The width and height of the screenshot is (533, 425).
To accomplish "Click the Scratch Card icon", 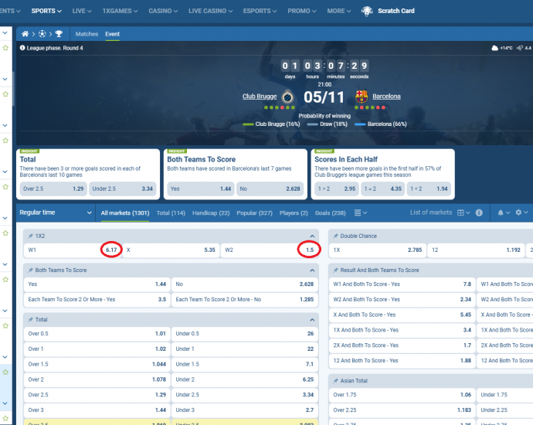I will click(367, 11).
